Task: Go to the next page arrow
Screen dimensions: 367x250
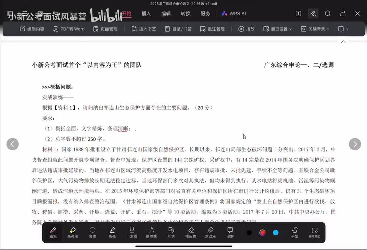Action: (x=355, y=144)
